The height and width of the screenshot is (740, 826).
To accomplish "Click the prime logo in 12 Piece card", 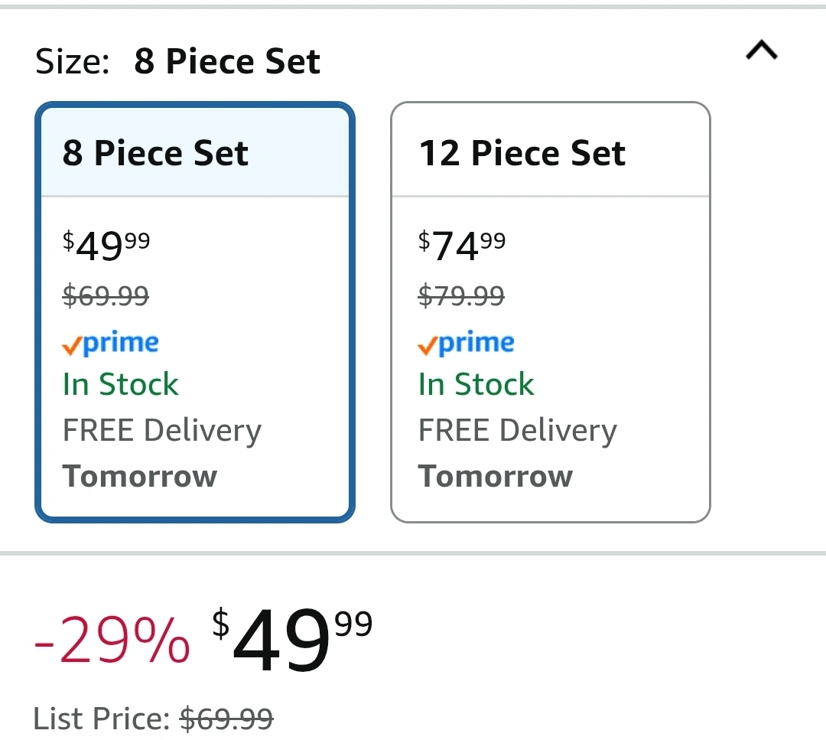I will (x=466, y=343).
